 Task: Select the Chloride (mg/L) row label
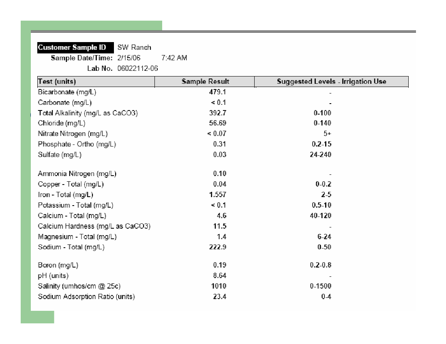[62, 123]
